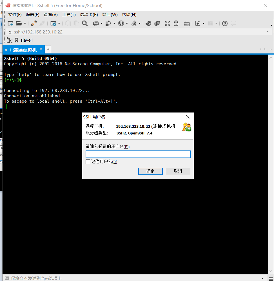Expand the Print dropdown arrow
The height and width of the screenshot is (281, 274).
click(x=101, y=23)
